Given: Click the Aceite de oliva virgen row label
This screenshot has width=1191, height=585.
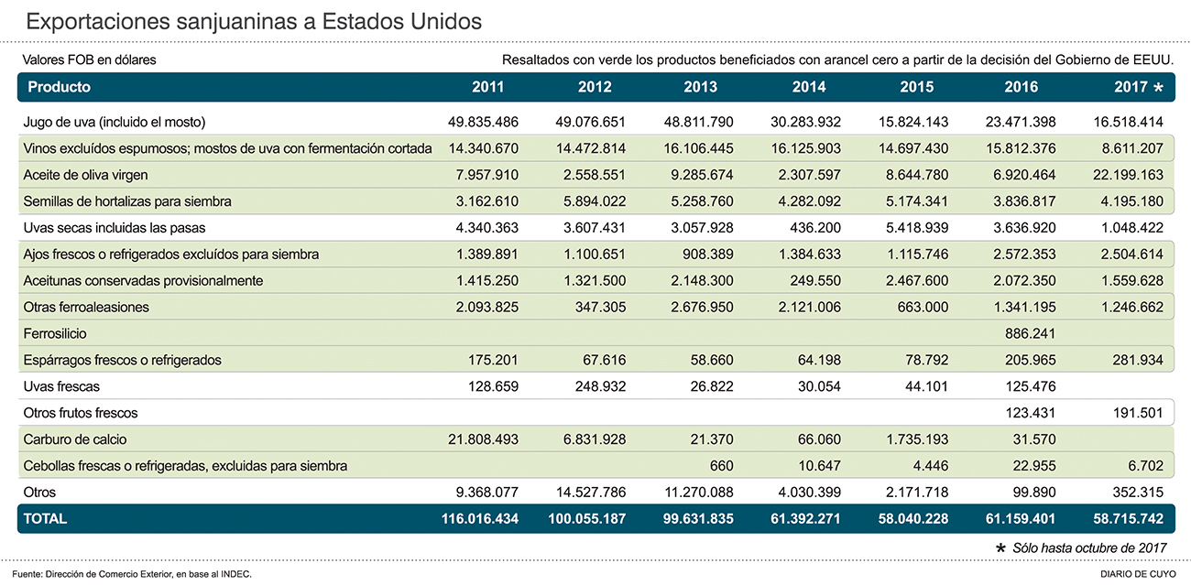Looking at the screenshot, I should coord(87,175).
